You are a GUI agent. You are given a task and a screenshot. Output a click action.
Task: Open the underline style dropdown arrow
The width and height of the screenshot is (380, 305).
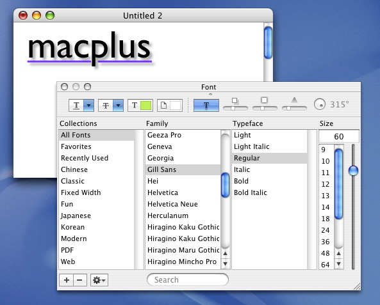(88, 106)
